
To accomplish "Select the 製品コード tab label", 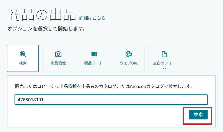I will point(94,63).
